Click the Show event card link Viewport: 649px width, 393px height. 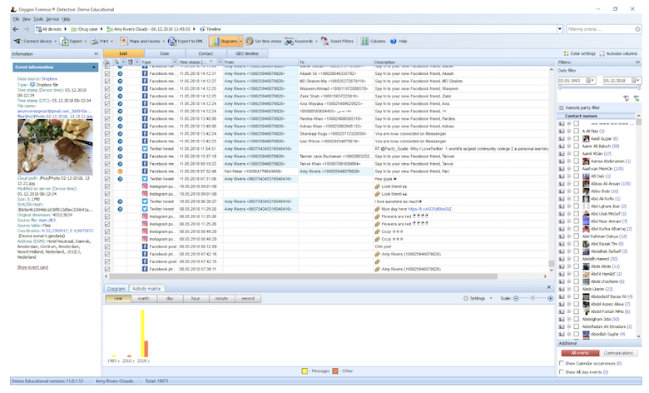coord(32,267)
